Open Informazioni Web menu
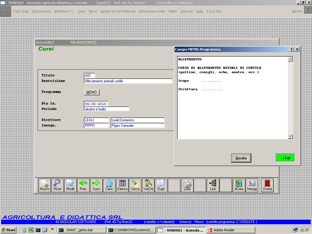Image resolution: width=312 pixels, height=234 pixels. pyautogui.click(x=152, y=11)
